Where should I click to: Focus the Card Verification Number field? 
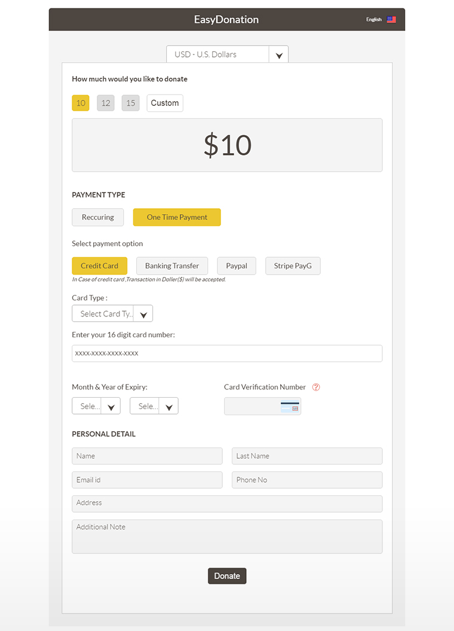click(x=262, y=407)
